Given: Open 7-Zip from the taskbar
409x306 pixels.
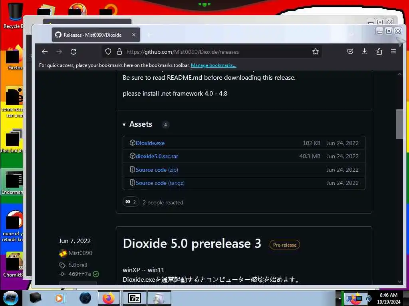Looking at the screenshot, I should click(x=135, y=298).
